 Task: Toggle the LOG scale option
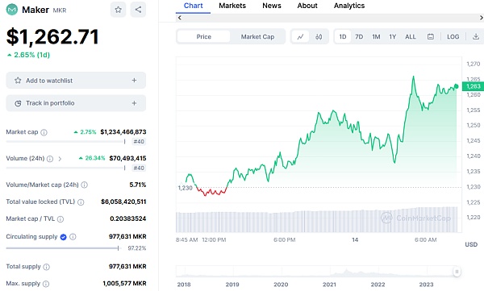coord(453,37)
